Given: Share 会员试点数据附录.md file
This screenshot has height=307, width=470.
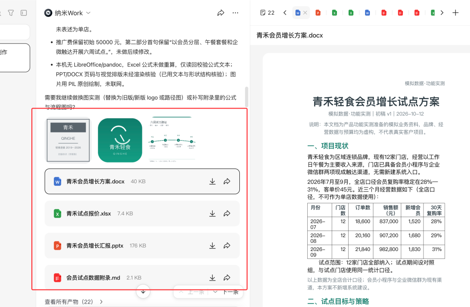Looking at the screenshot, I should coord(227,277).
